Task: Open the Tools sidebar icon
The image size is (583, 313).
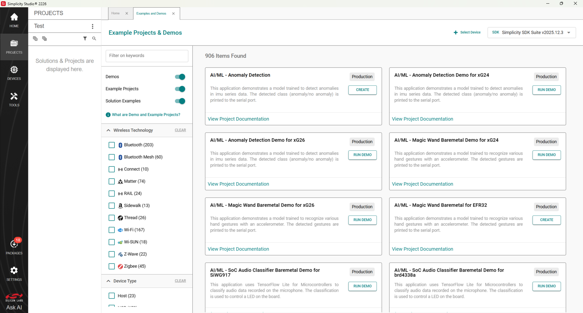Action: pyautogui.click(x=14, y=99)
